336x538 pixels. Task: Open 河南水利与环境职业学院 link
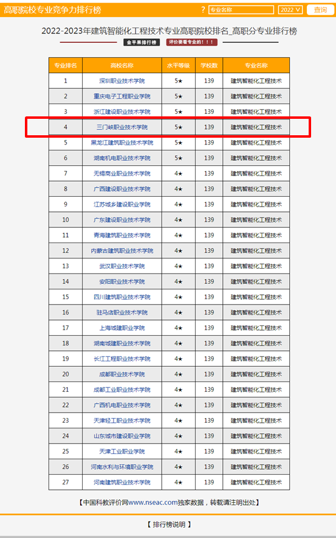tap(122, 467)
